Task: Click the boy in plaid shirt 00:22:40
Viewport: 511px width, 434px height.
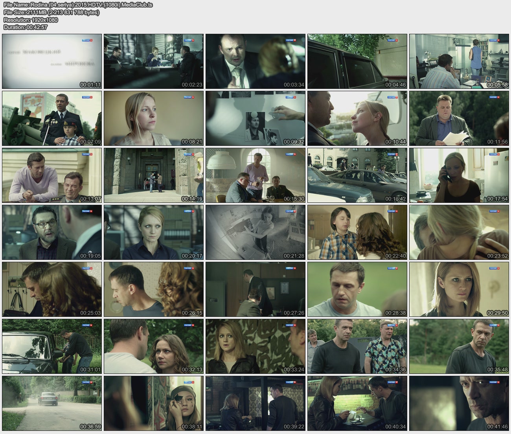Action: click(357, 232)
